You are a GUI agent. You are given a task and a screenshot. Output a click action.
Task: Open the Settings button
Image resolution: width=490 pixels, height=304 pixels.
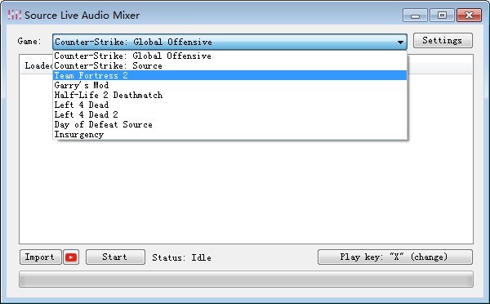click(x=443, y=40)
